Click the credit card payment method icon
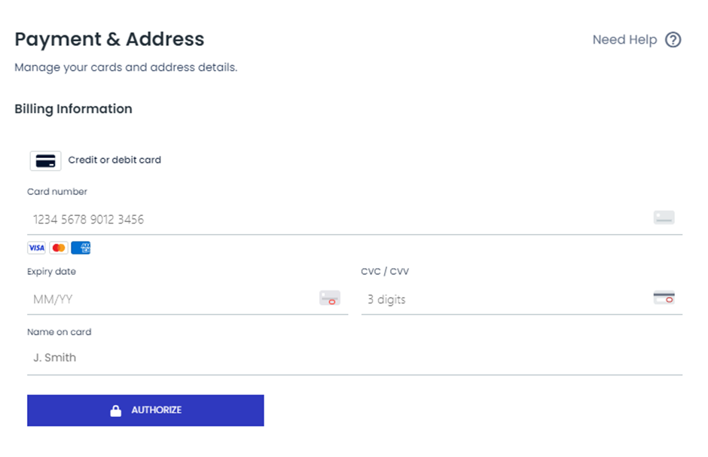This screenshot has height=457, width=708. point(45,160)
